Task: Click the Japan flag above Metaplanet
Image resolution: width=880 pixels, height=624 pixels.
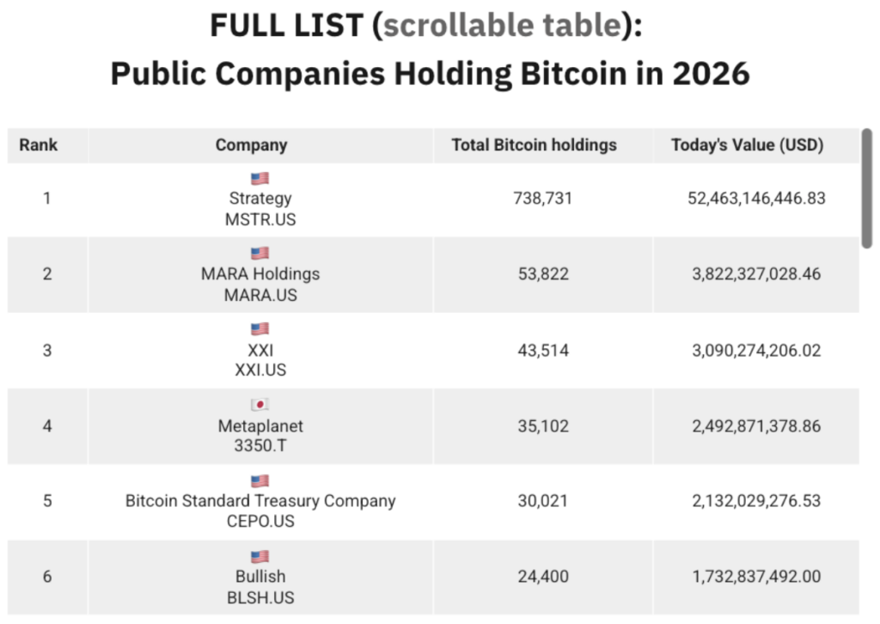Action: [260, 405]
